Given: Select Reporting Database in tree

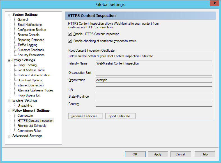Looking at the screenshot, I should 31,40.
